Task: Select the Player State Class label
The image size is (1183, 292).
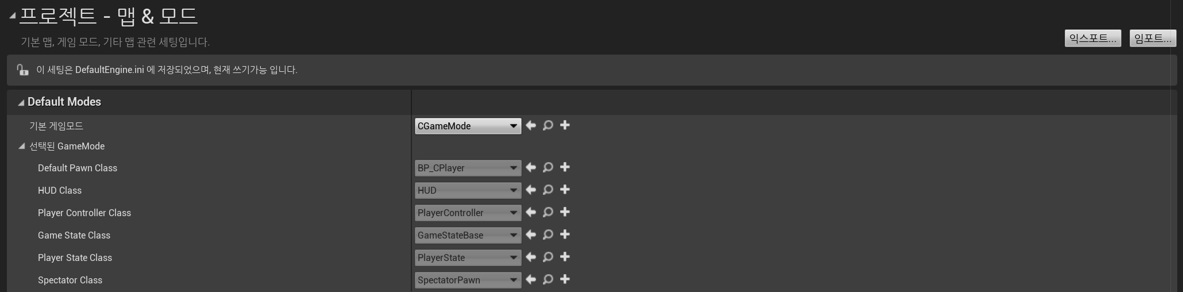Action: click(75, 258)
